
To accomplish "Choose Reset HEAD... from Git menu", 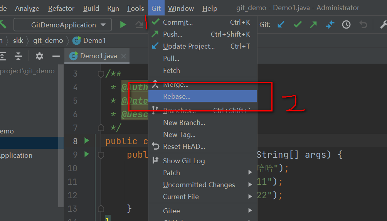I will click(x=202, y=147).
